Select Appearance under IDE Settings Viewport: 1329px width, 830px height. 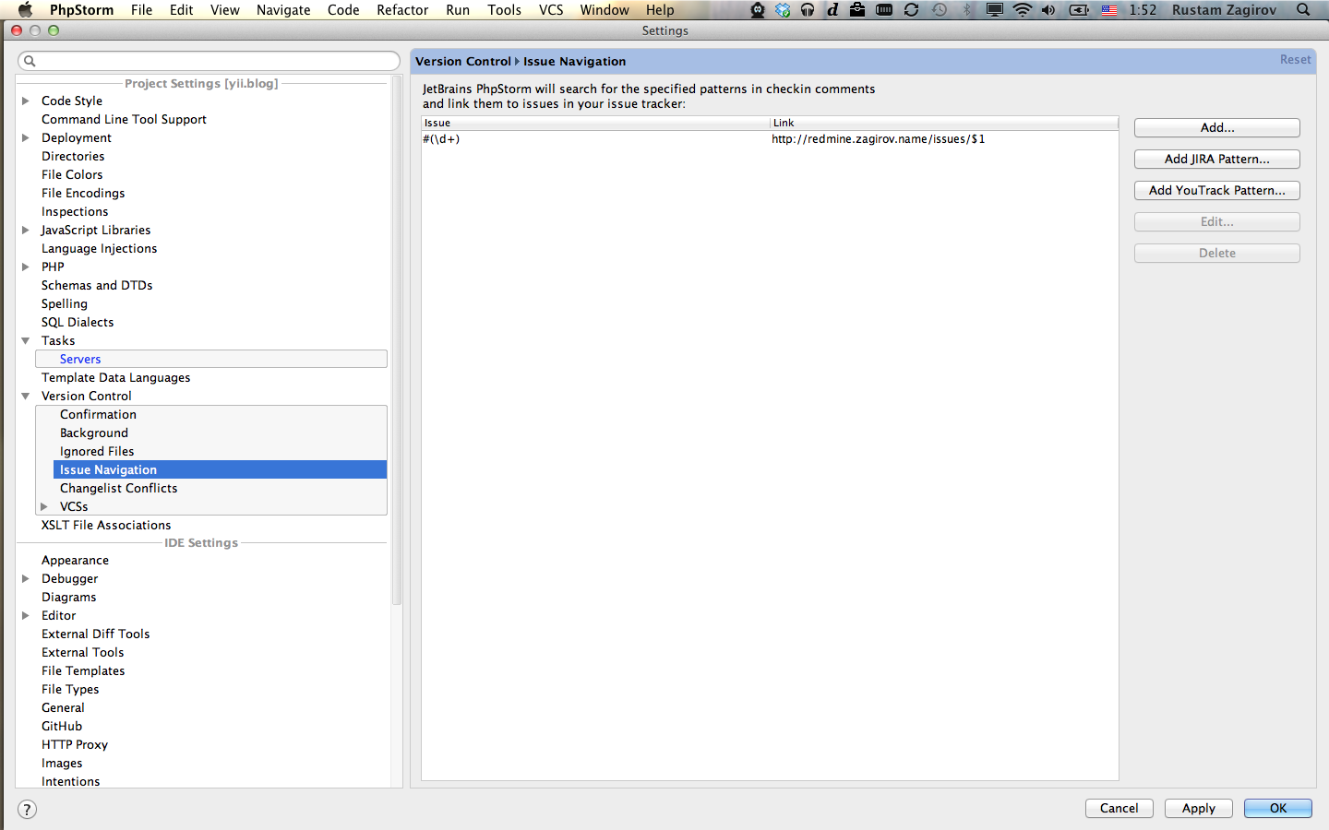[75, 560]
